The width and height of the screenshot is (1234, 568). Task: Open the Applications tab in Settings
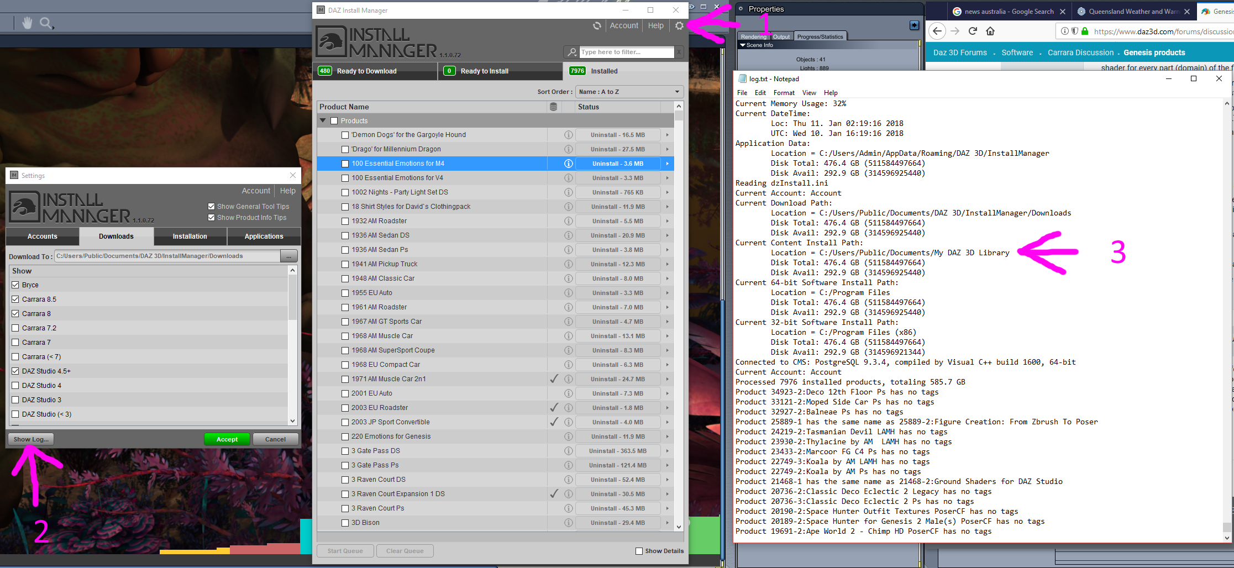pyautogui.click(x=264, y=236)
